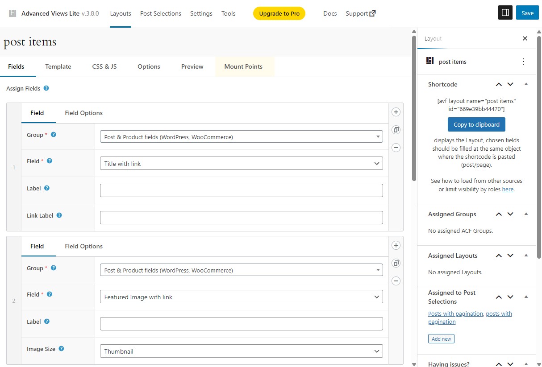Collapse the Shortcode section with its arrow

(525, 84)
